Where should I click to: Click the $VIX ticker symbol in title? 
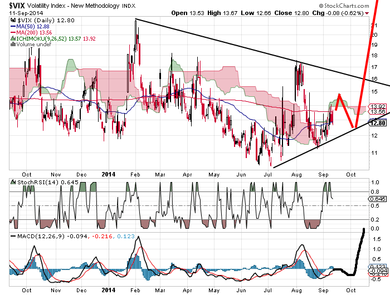(17, 6)
